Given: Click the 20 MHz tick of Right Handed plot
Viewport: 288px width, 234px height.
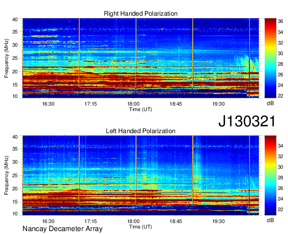Looking at the screenshot, I should pyautogui.click(x=15, y=72).
